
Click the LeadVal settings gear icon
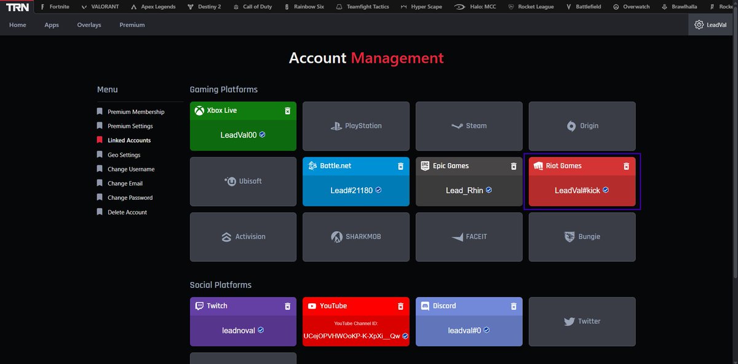click(699, 25)
